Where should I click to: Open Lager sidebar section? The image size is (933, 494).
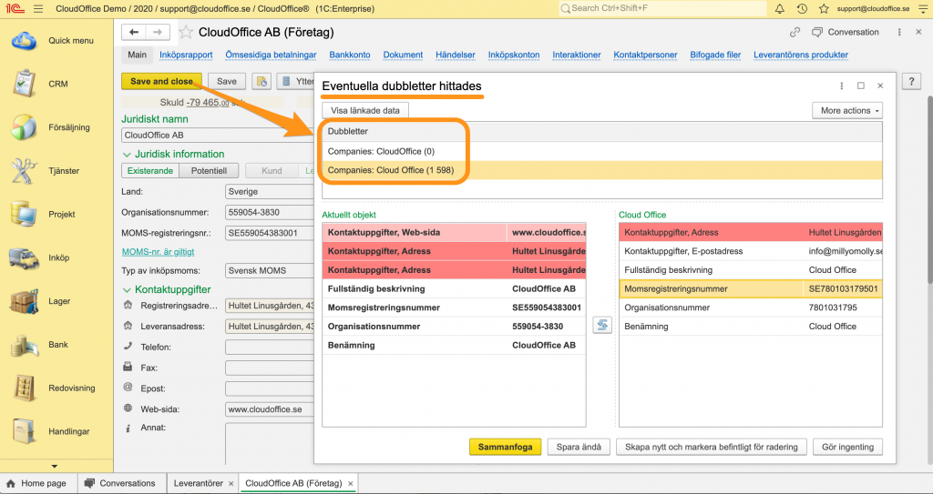(56, 301)
